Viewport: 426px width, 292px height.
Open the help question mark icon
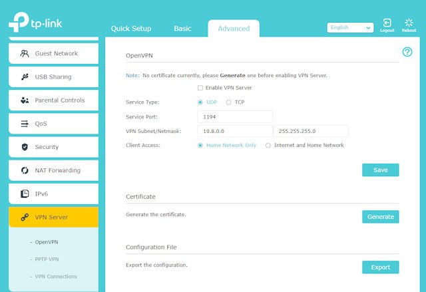tap(407, 52)
